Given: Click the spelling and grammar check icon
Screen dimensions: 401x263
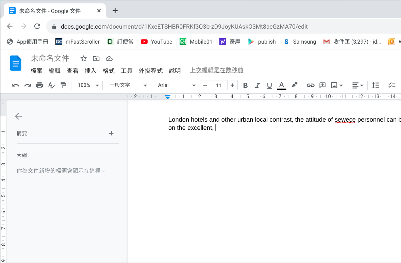Looking at the screenshot, I should [51, 85].
